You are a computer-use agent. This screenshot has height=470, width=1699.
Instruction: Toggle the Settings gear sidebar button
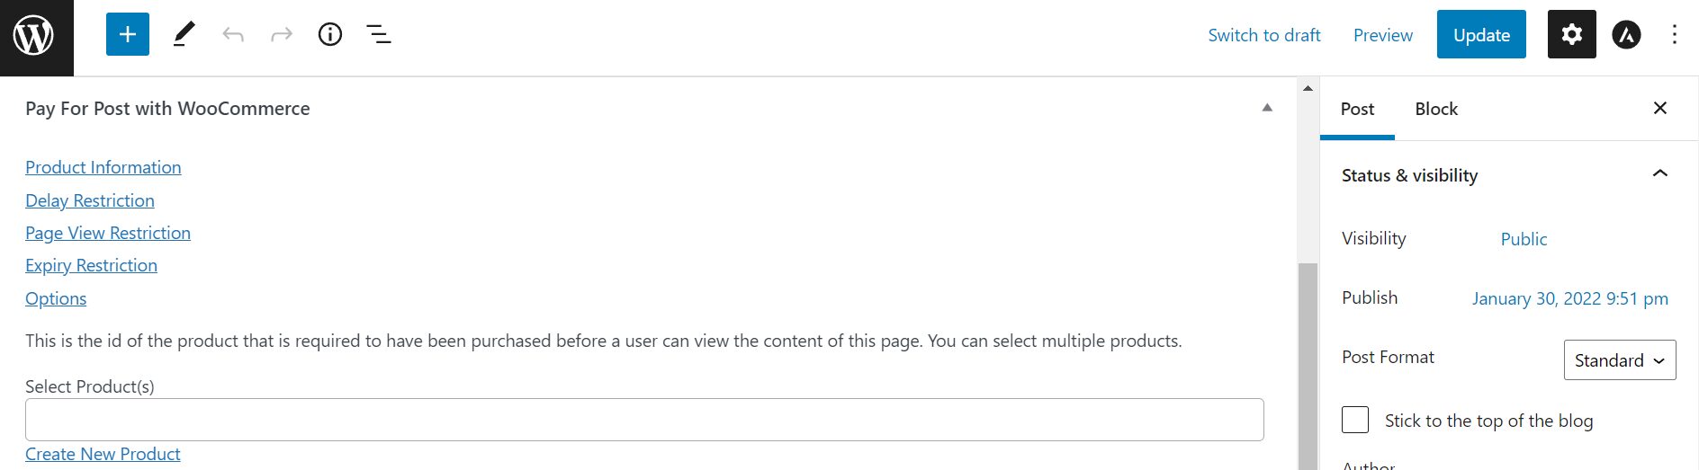pyautogui.click(x=1571, y=35)
